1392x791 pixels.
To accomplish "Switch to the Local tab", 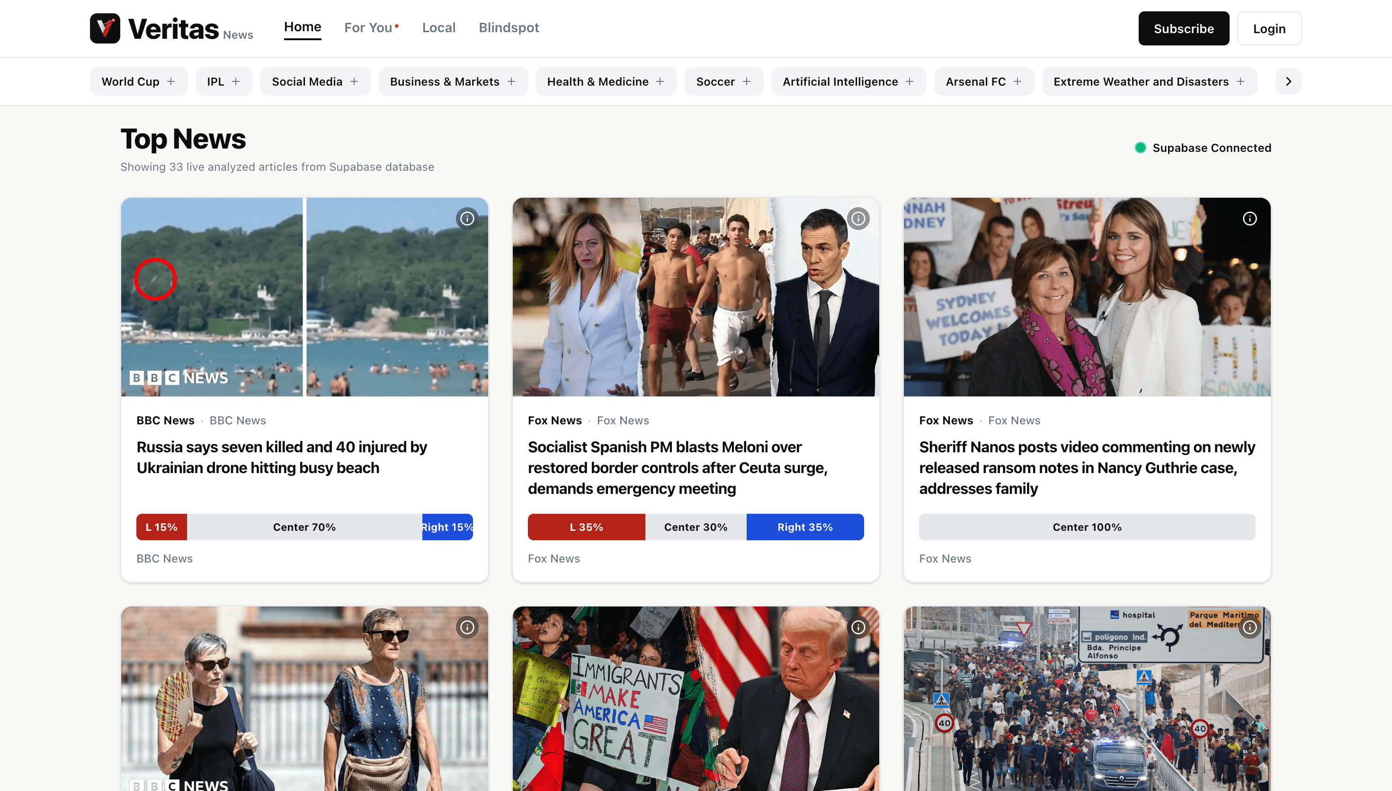I will [x=438, y=27].
